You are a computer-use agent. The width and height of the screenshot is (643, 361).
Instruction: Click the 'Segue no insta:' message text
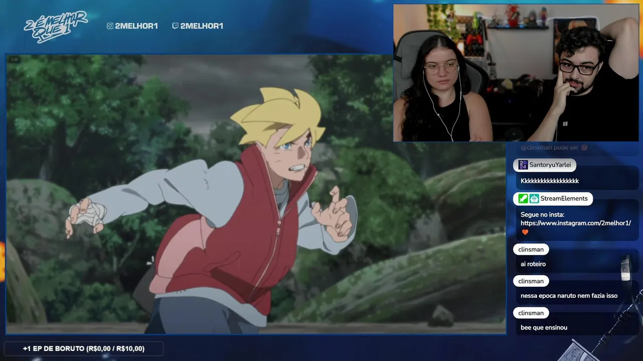(542, 215)
